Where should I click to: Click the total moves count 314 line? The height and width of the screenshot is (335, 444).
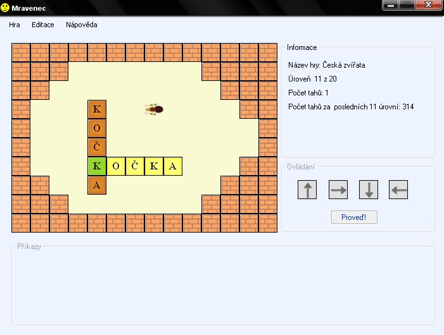(351, 107)
